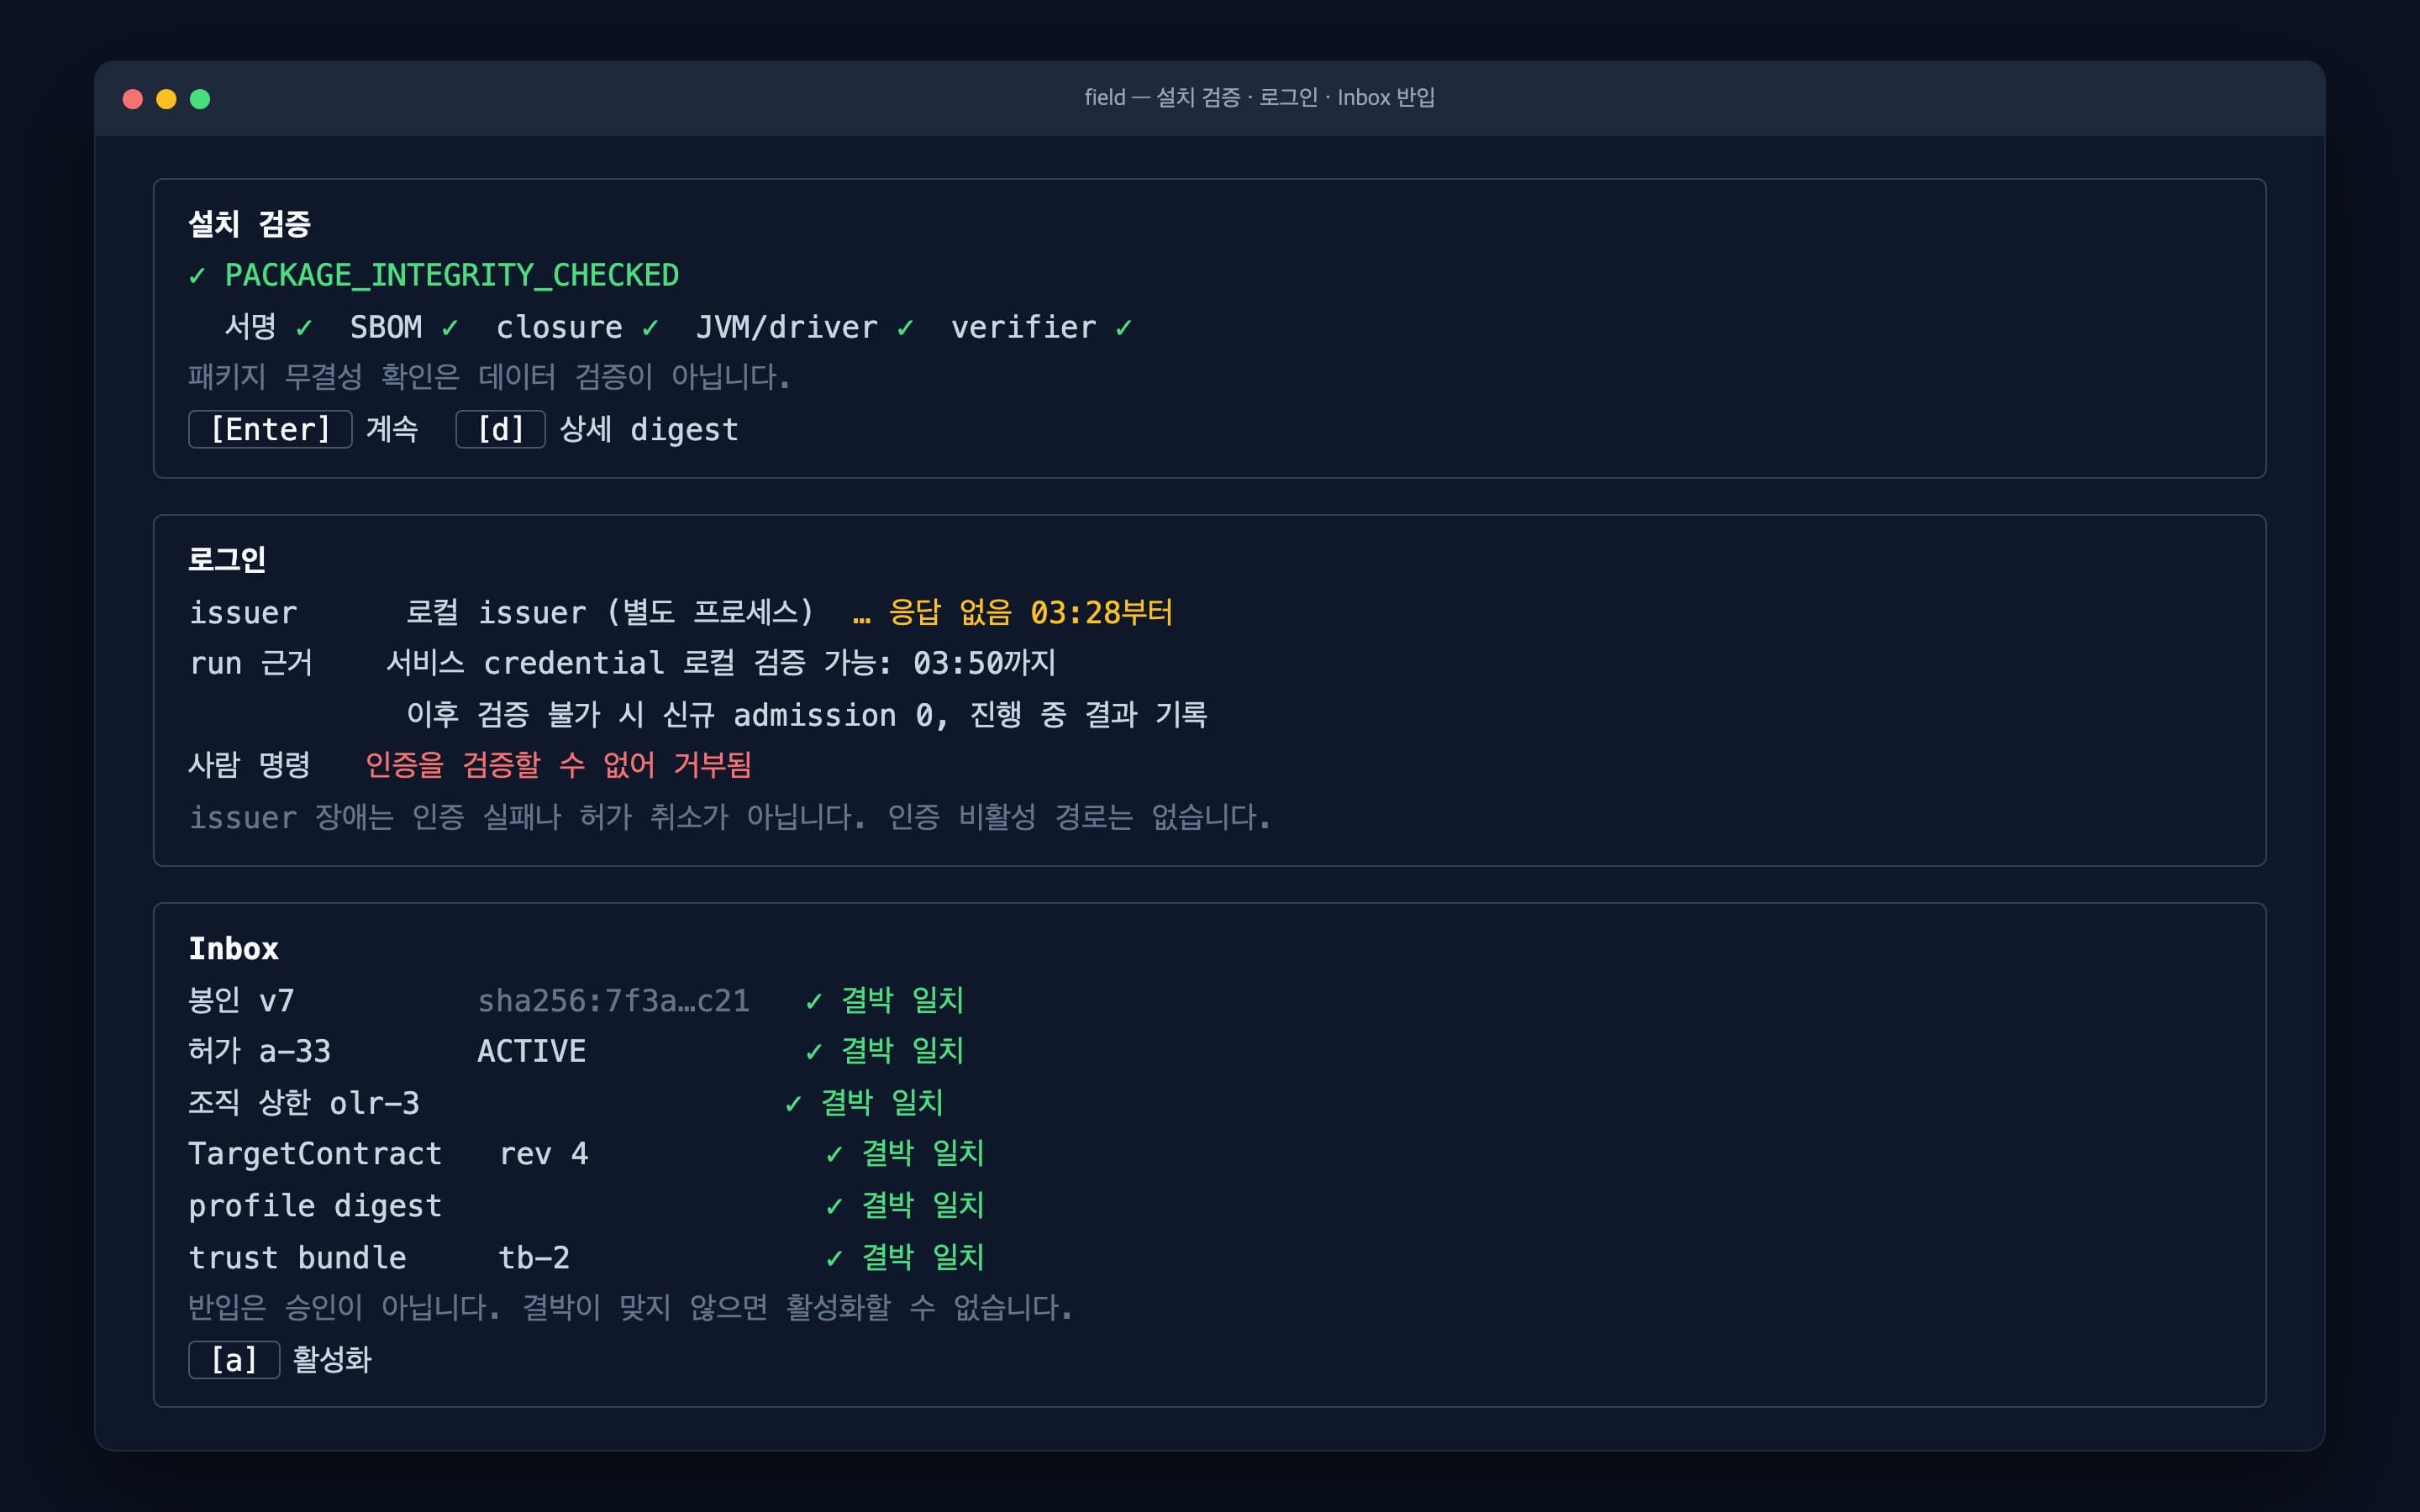This screenshot has height=1512, width=2420.
Task: Click the checkmark beside SBOM
Action: point(450,328)
